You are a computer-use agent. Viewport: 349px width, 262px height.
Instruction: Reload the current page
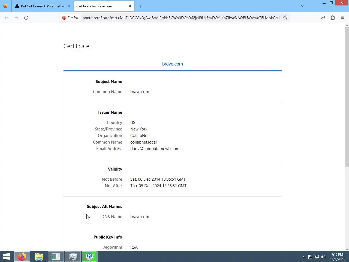tap(26, 18)
